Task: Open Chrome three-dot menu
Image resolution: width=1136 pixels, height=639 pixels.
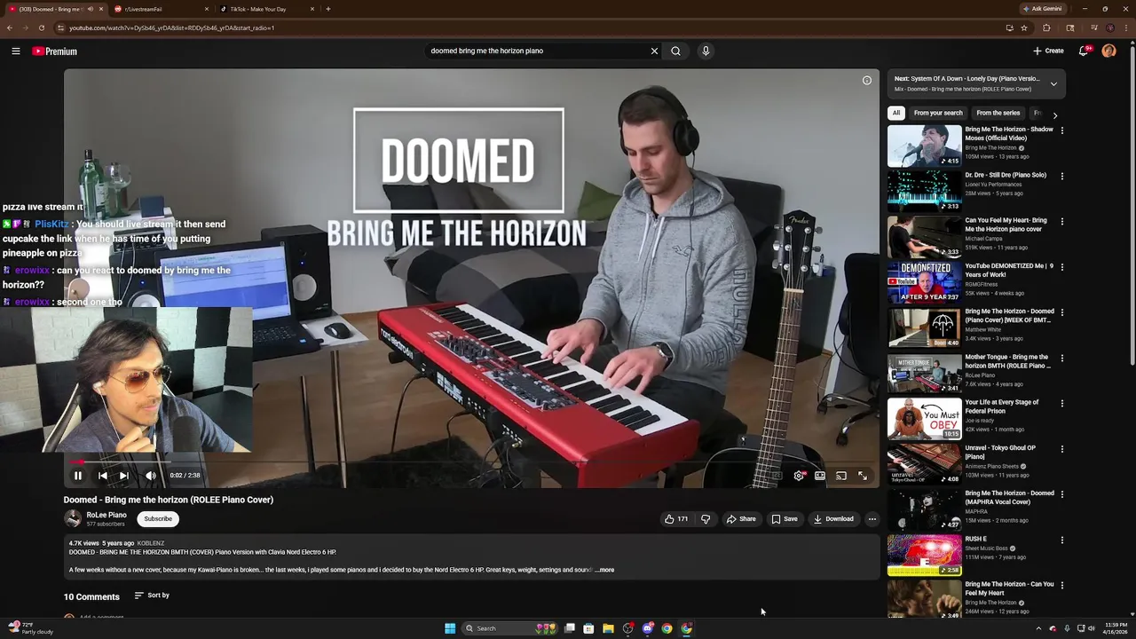Action: (1126, 28)
